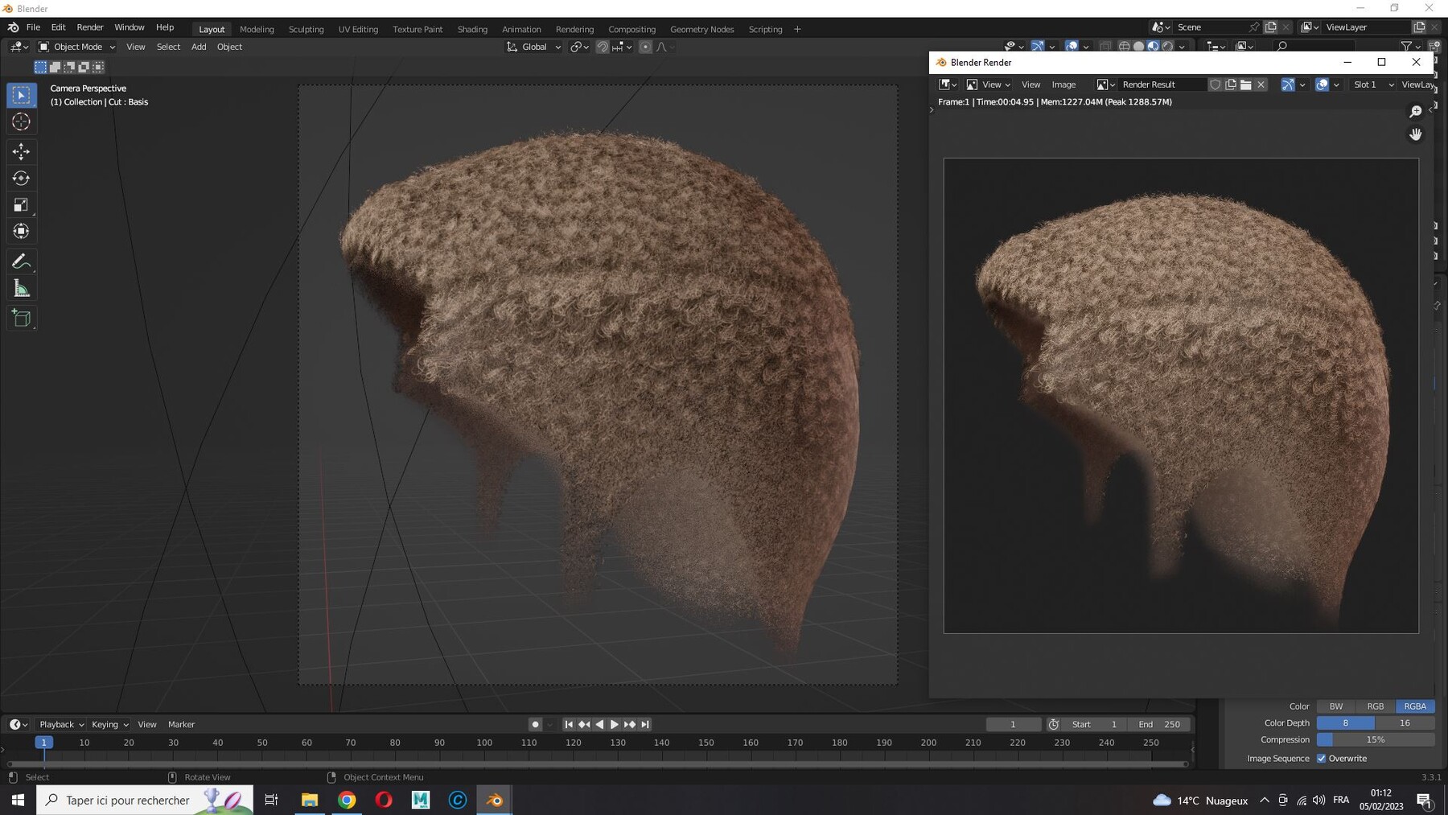Select the BW color mode button
1448x815 pixels.
[1336, 706]
